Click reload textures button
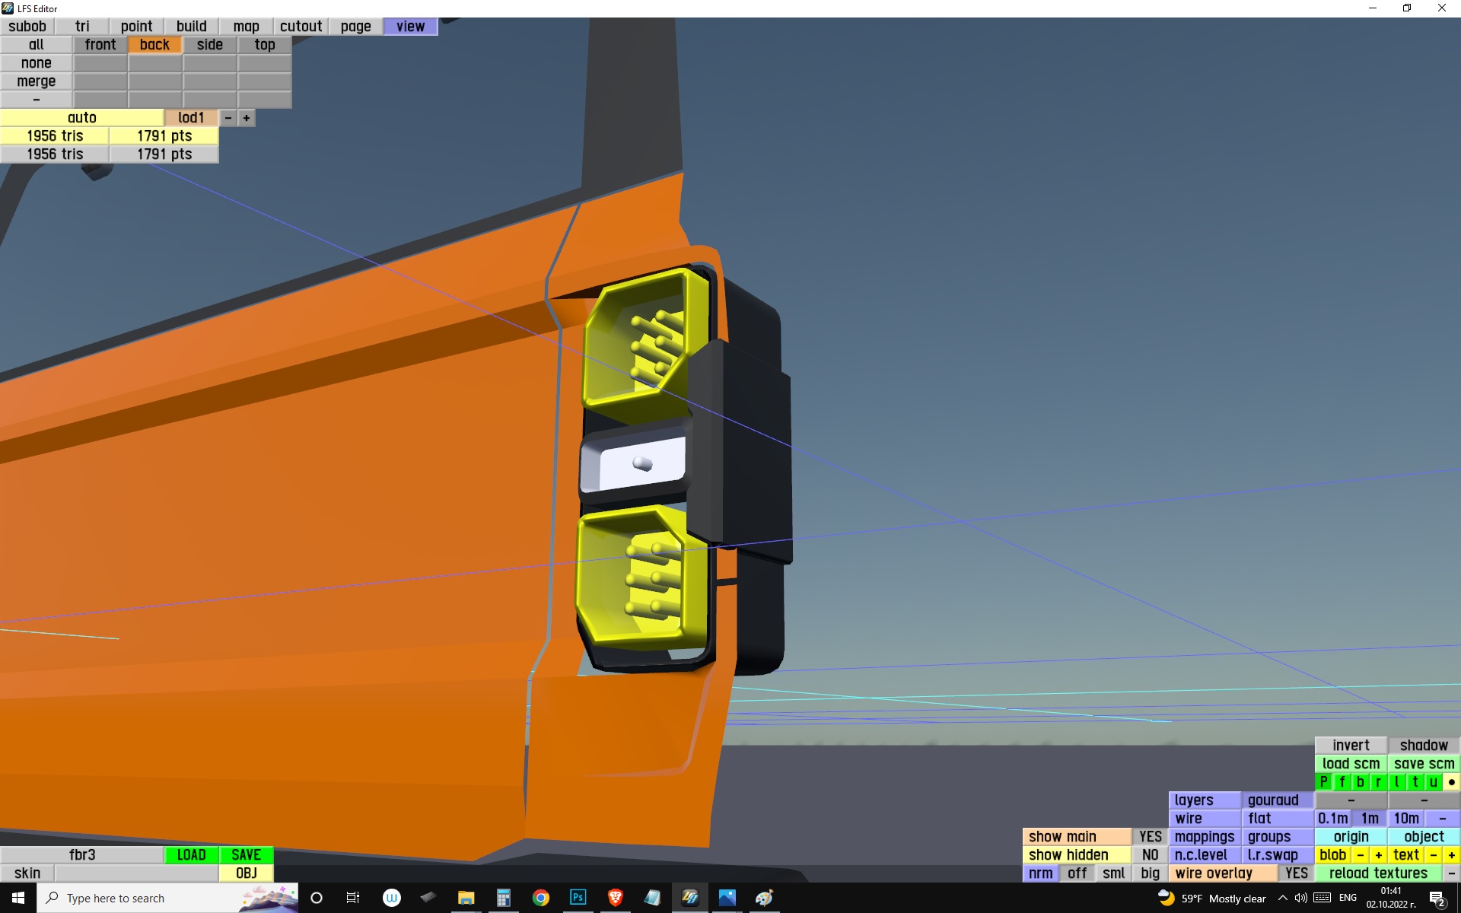 [1377, 873]
